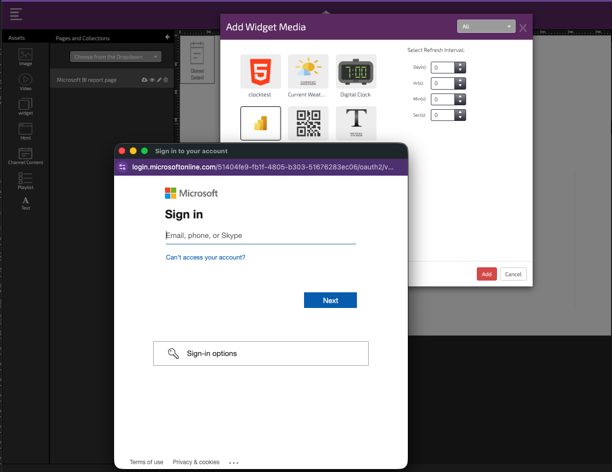Image resolution: width=612 pixels, height=472 pixels.
Task: Click the red Add button
Action: point(487,274)
